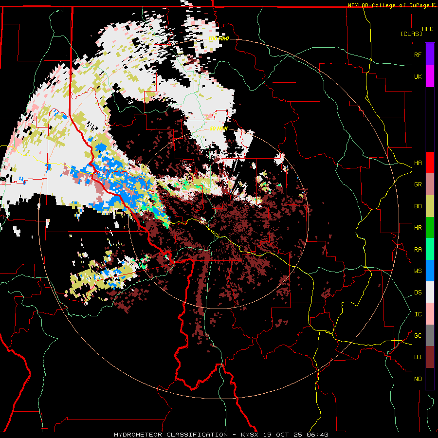The height and width of the screenshot is (438, 438).
Task: Click the HA red legend swatch
Action: (430, 163)
